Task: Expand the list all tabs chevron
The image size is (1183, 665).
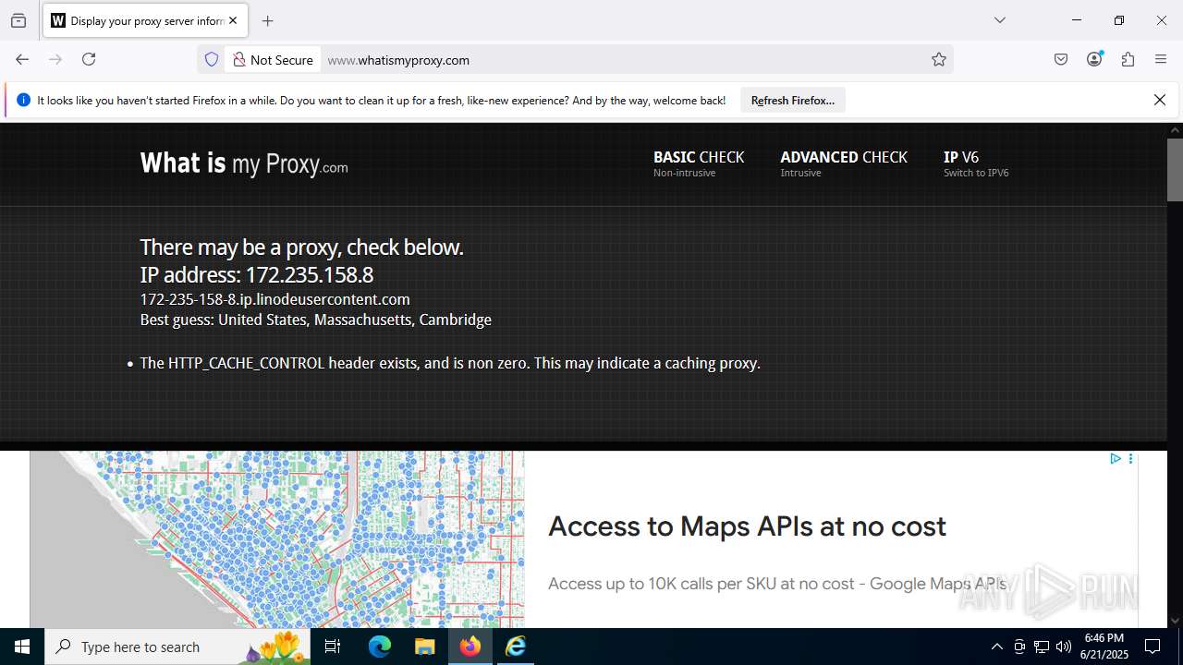Action: [x=999, y=20]
